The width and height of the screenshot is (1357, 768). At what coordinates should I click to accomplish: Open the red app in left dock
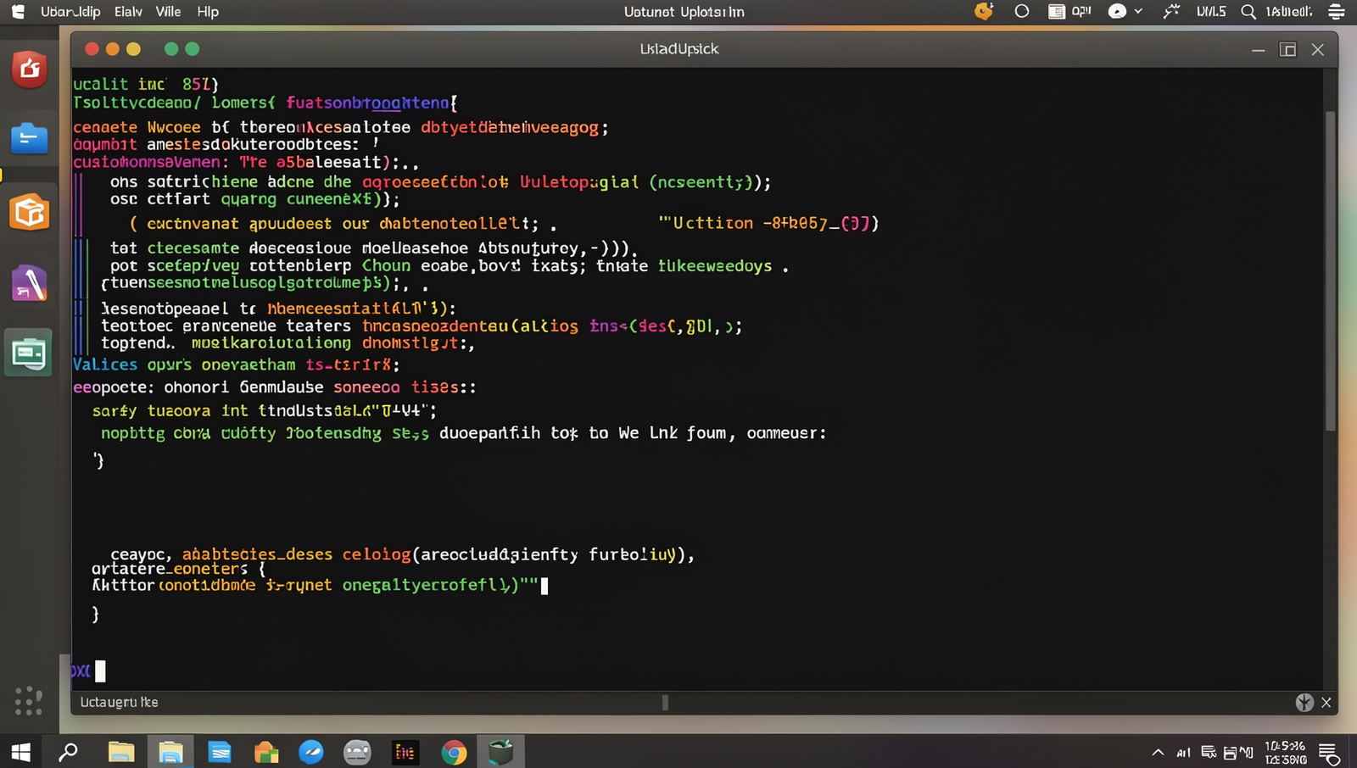click(x=29, y=69)
